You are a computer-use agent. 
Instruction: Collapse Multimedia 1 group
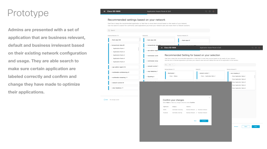167,73
